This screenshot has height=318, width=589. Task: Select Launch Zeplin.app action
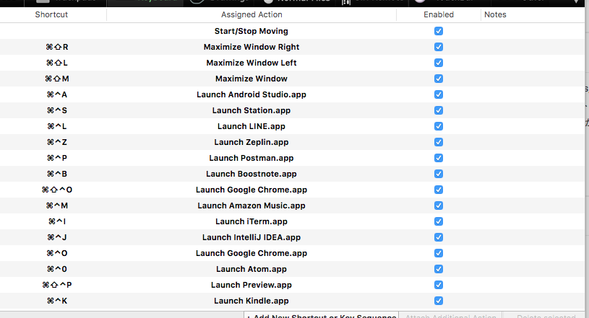pyautogui.click(x=251, y=142)
